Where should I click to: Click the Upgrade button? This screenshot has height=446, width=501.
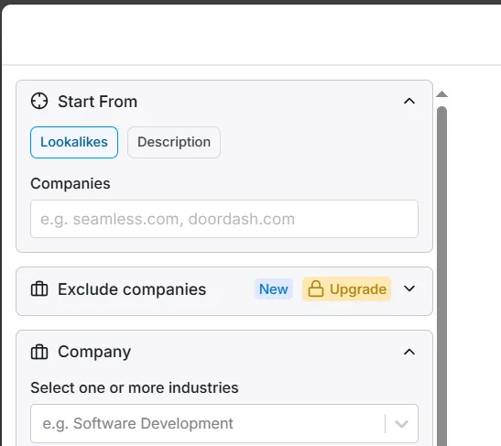[347, 288]
